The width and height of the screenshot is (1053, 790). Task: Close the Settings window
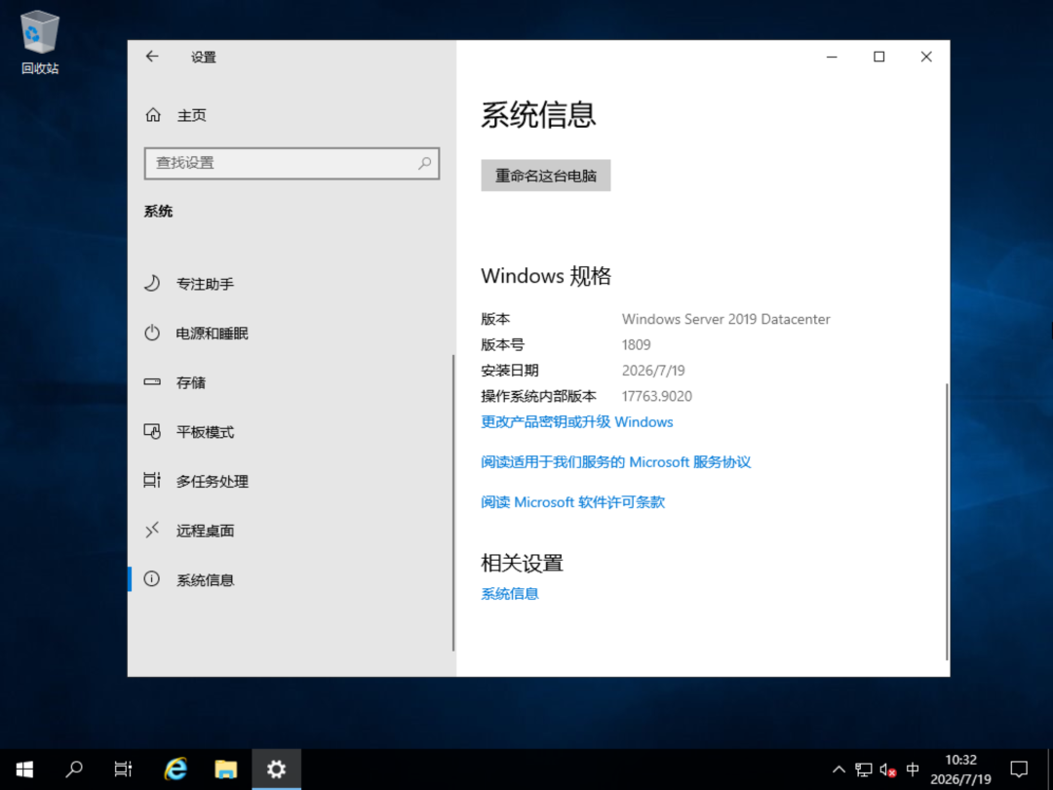click(926, 58)
